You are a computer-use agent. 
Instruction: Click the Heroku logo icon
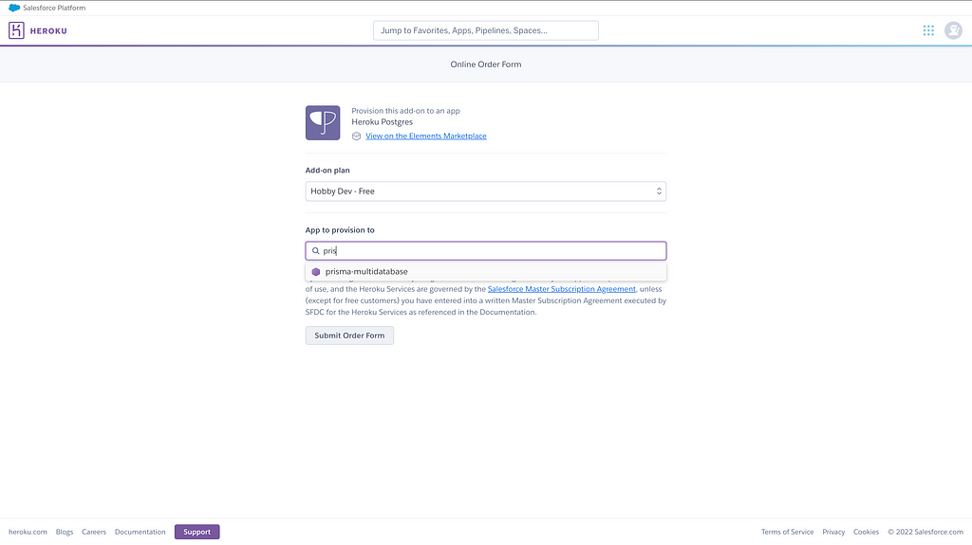click(x=16, y=30)
